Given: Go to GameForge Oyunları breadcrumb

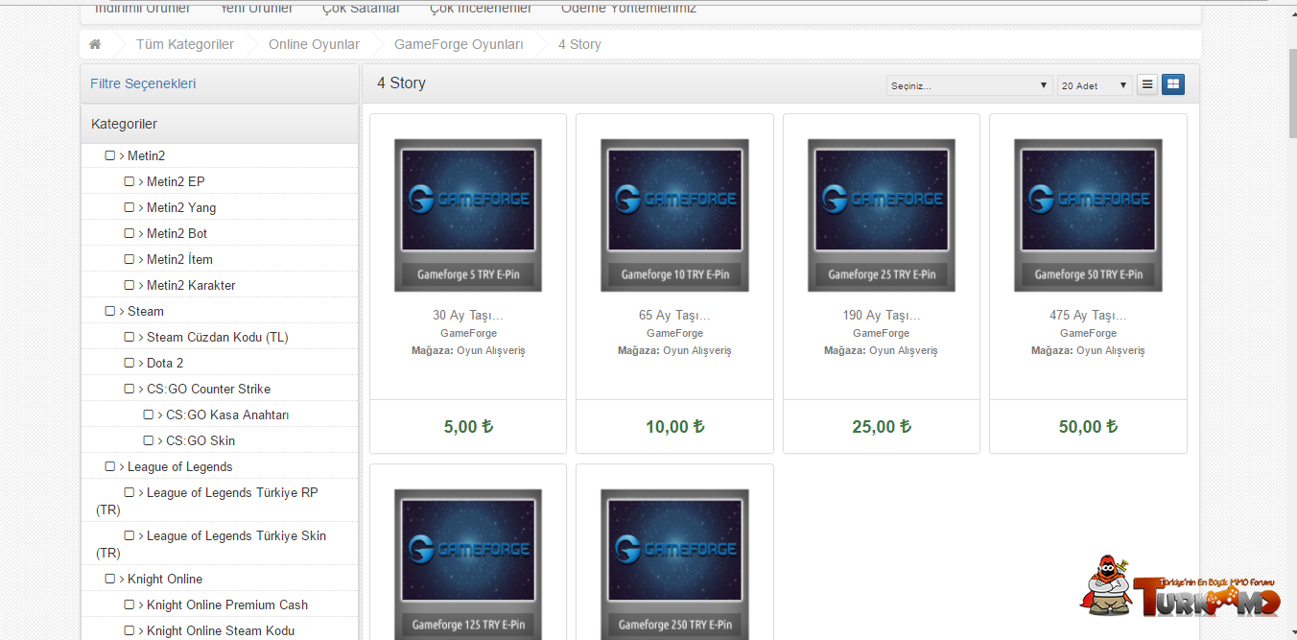Looking at the screenshot, I should 459,45.
